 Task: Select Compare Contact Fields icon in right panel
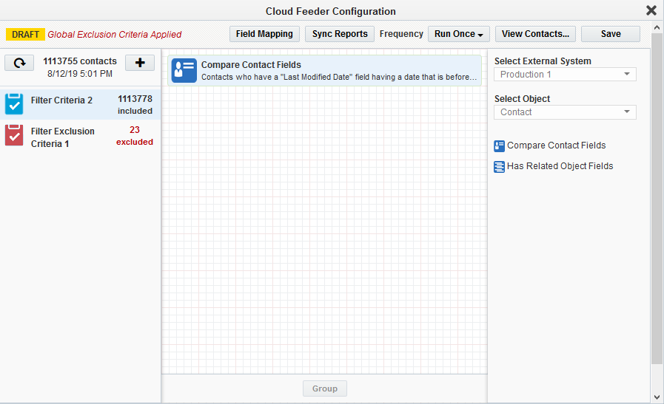500,146
